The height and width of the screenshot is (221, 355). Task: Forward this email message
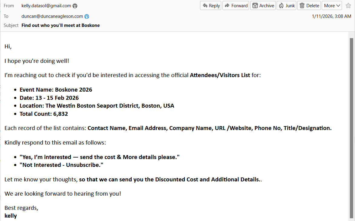point(236,5)
